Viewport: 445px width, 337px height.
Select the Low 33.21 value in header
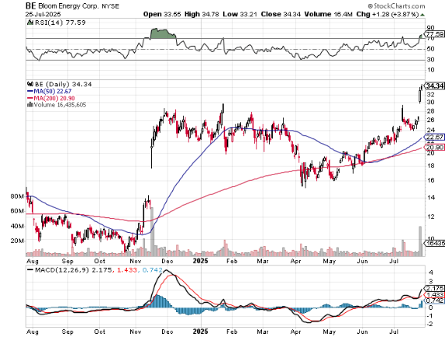tap(240, 14)
